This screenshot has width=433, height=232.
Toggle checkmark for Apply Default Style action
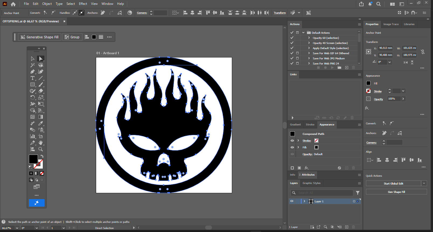[292, 48]
